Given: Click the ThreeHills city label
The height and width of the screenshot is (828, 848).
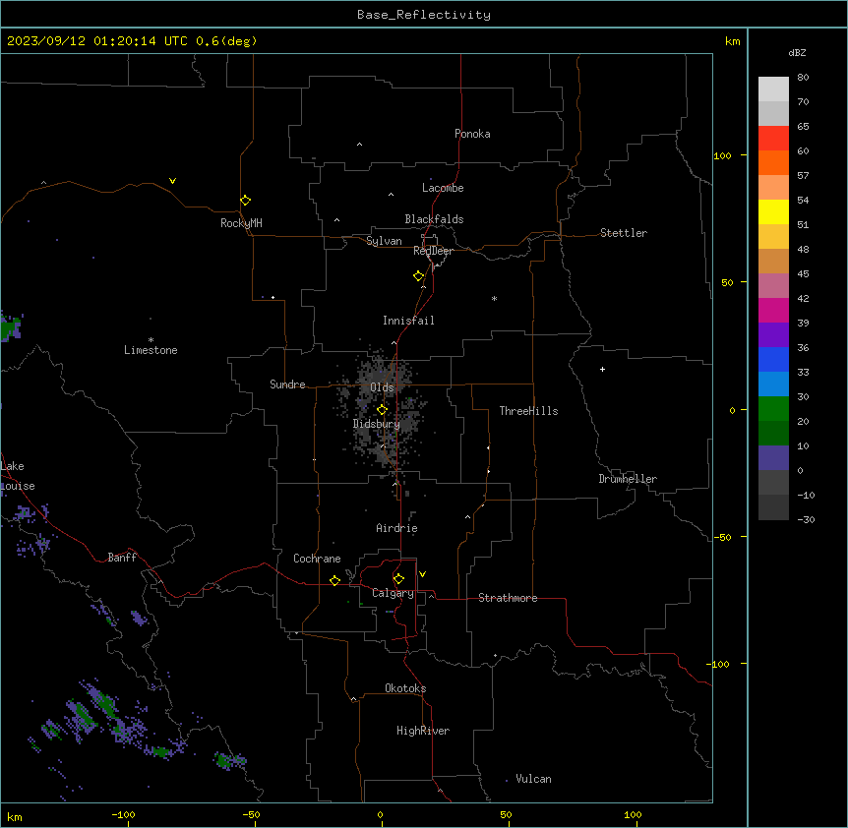Looking at the screenshot, I should tap(528, 411).
